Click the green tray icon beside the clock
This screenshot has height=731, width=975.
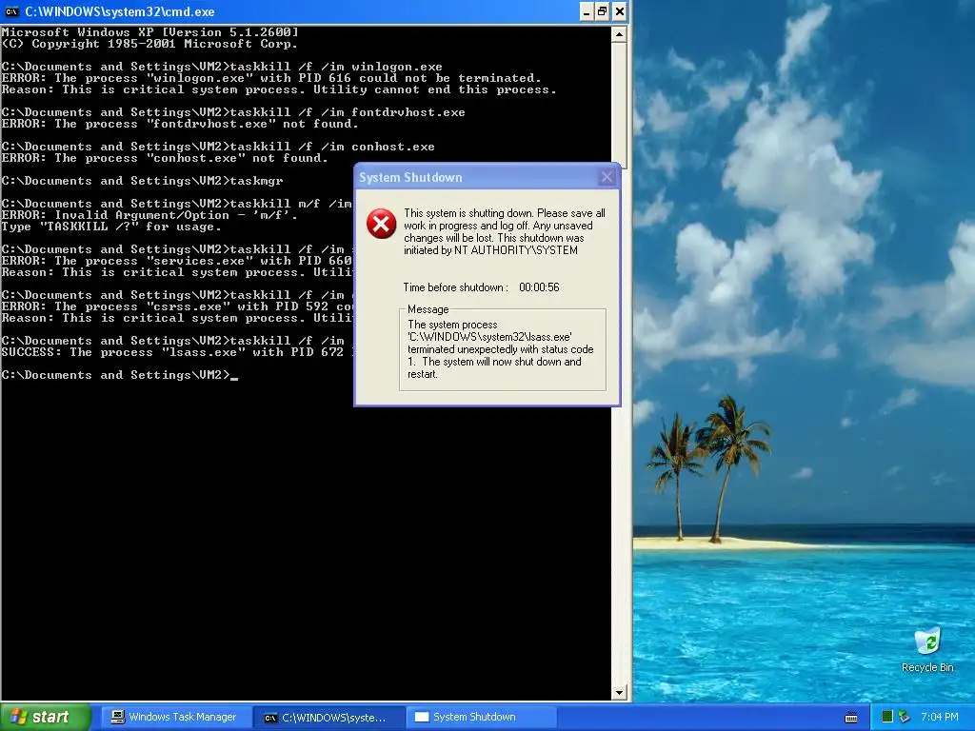point(887,717)
